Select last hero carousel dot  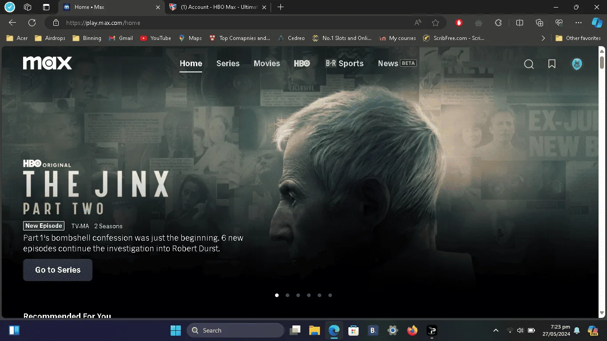[x=330, y=295]
